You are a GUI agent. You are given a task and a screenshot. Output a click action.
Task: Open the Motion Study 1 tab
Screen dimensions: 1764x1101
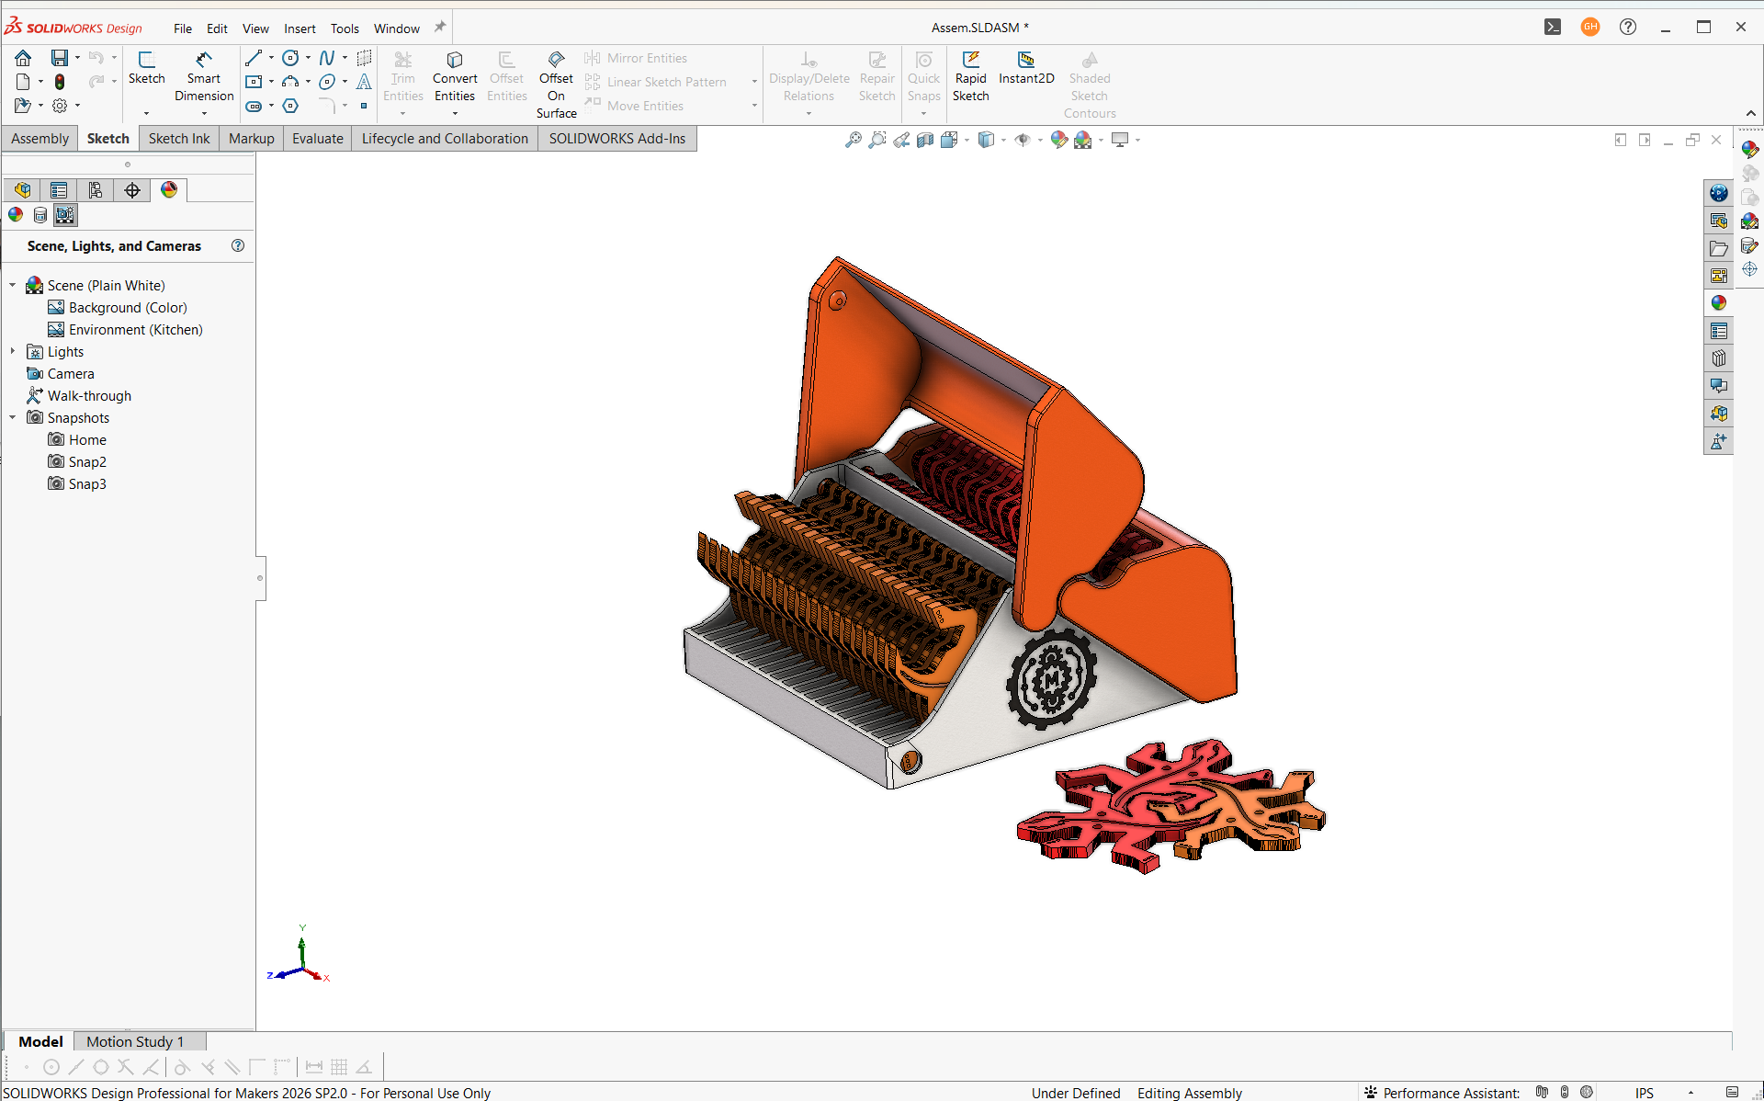click(135, 1041)
